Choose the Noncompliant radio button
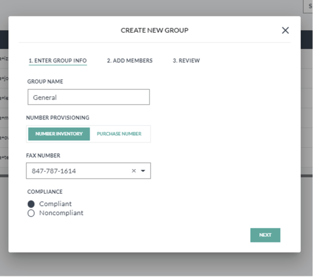This screenshot has width=313, height=277. pos(31,213)
